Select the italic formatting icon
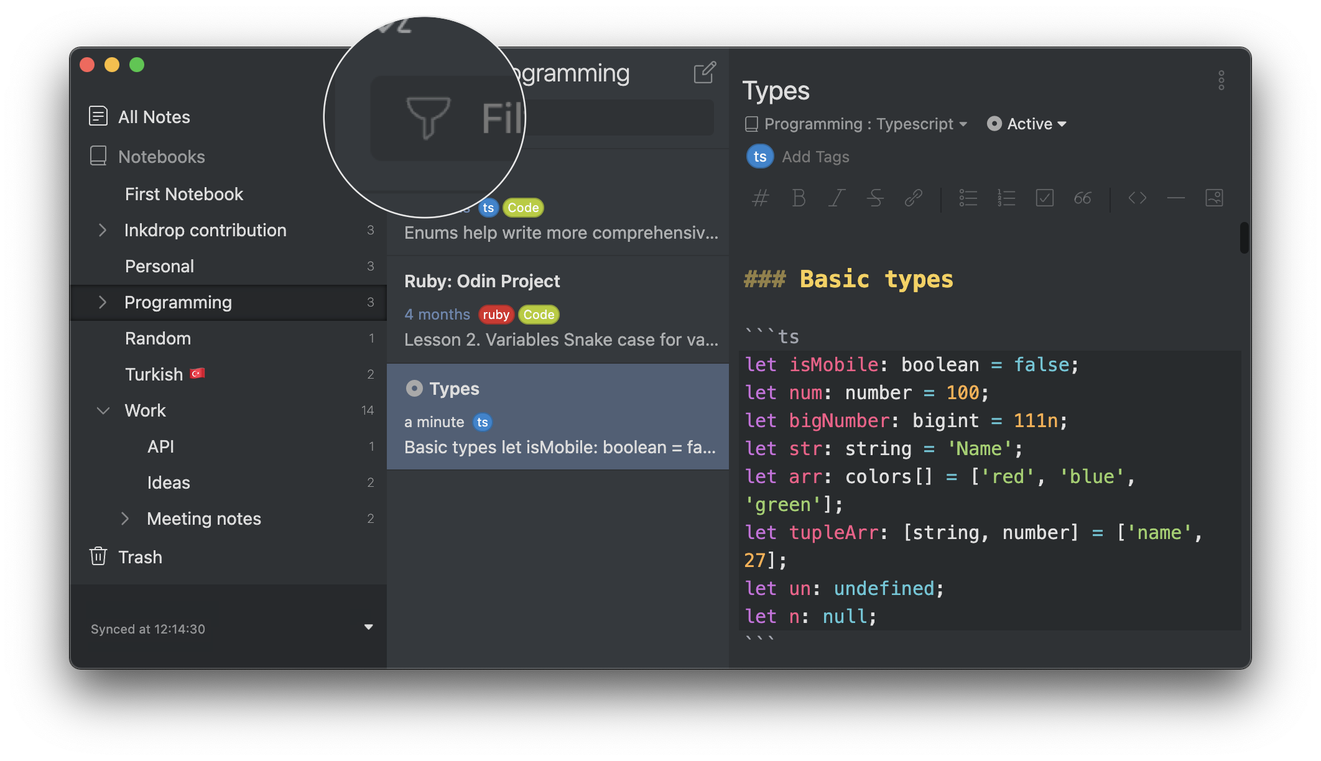Viewport: 1321px width, 761px height. pyautogui.click(x=836, y=197)
